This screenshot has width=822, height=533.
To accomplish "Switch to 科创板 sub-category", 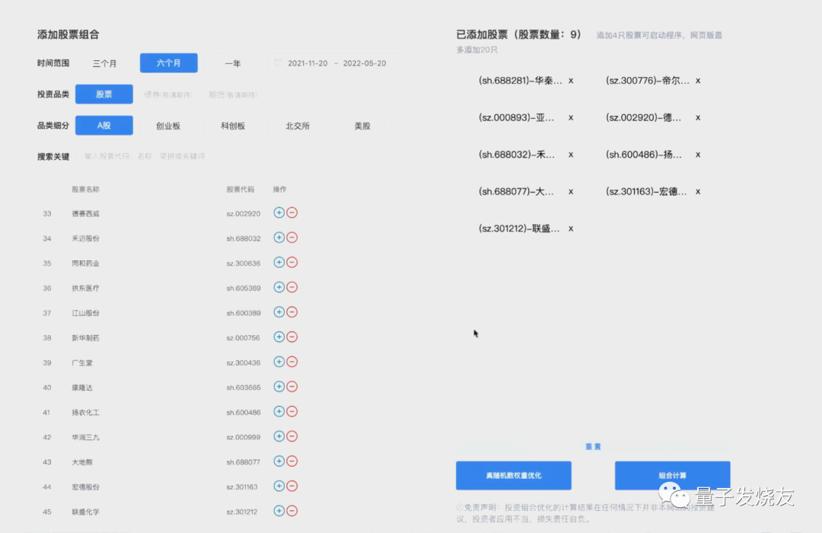I will 233,126.
